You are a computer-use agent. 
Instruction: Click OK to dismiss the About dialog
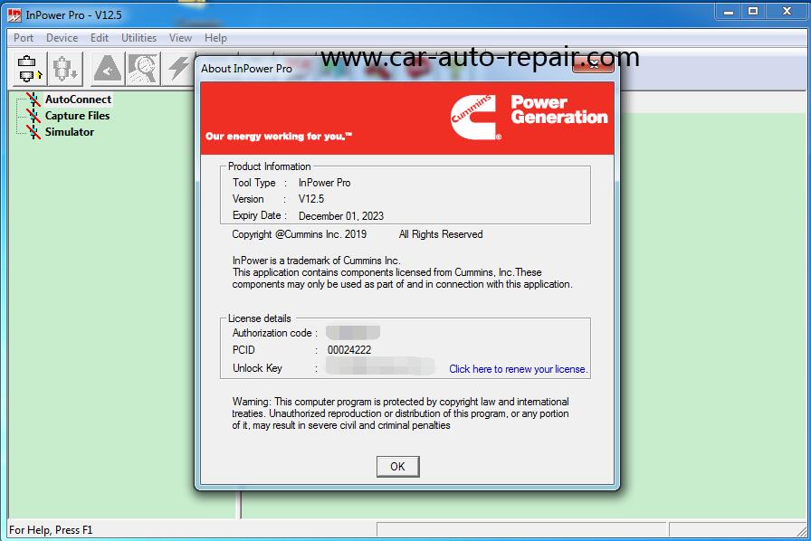pos(397,467)
